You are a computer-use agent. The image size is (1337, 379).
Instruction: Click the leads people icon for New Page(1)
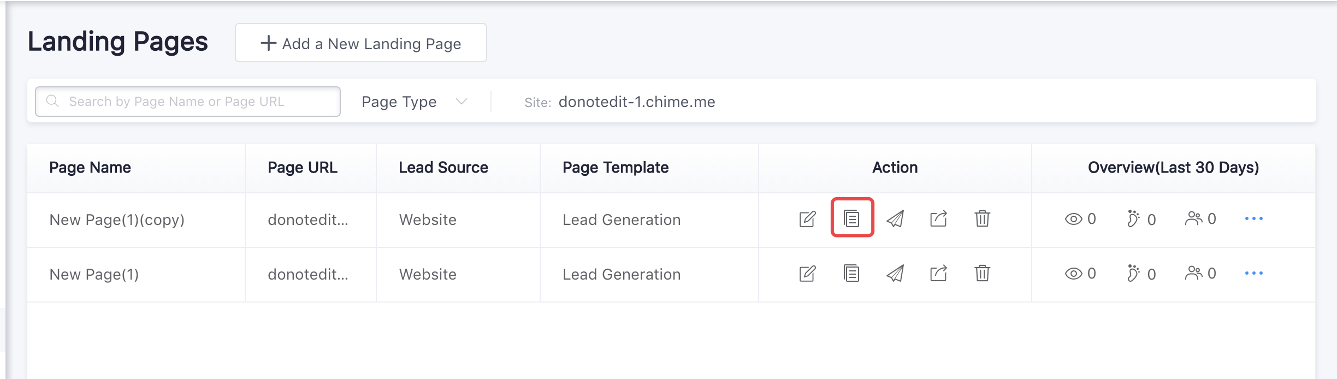pyautogui.click(x=1194, y=273)
